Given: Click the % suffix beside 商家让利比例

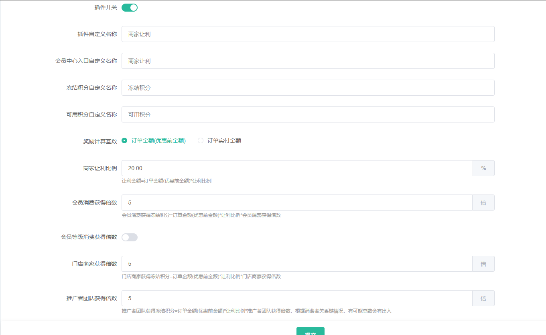Looking at the screenshot, I should [483, 169].
